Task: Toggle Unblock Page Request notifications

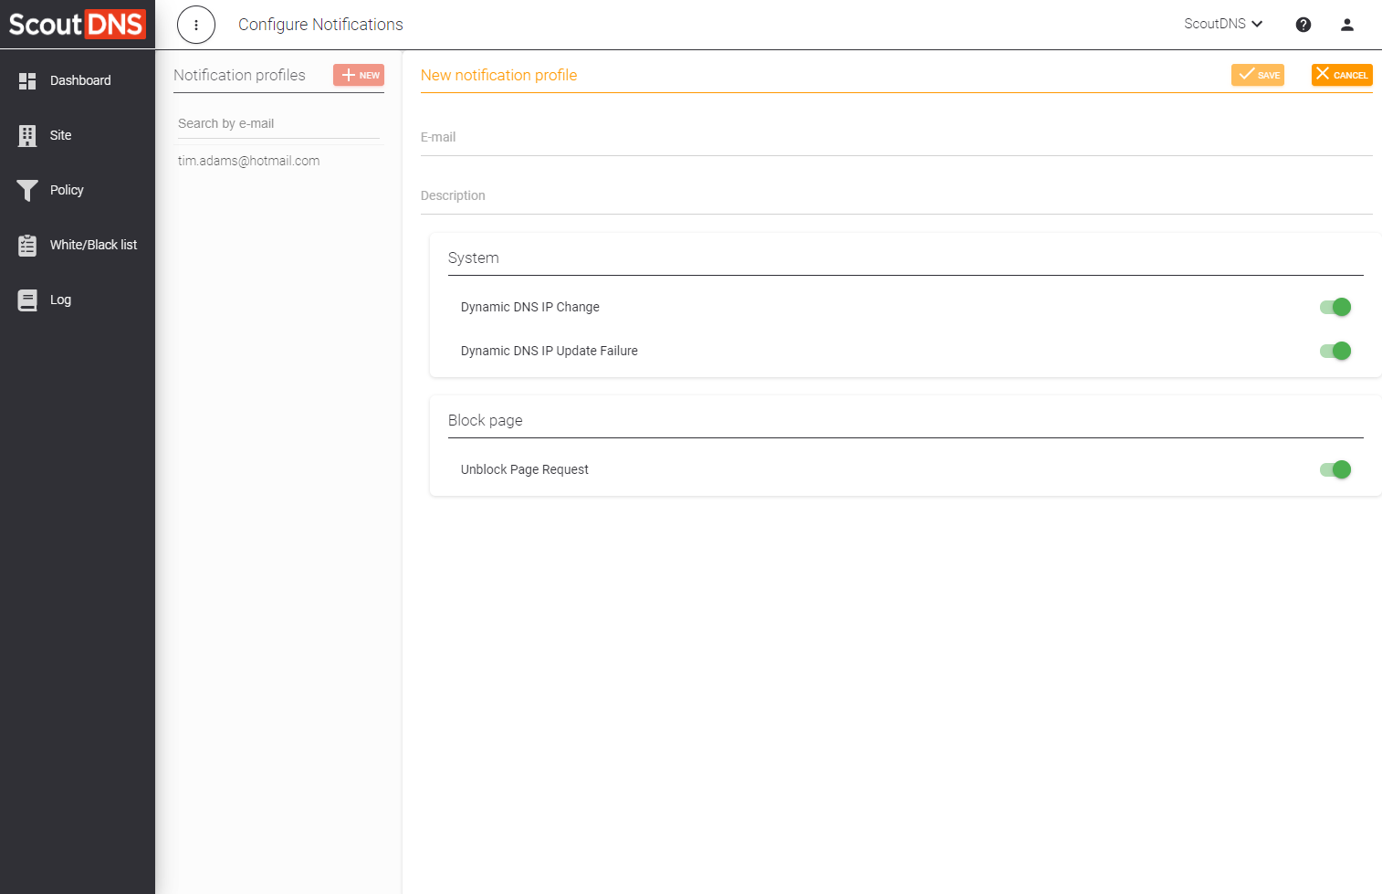Action: coord(1335,469)
